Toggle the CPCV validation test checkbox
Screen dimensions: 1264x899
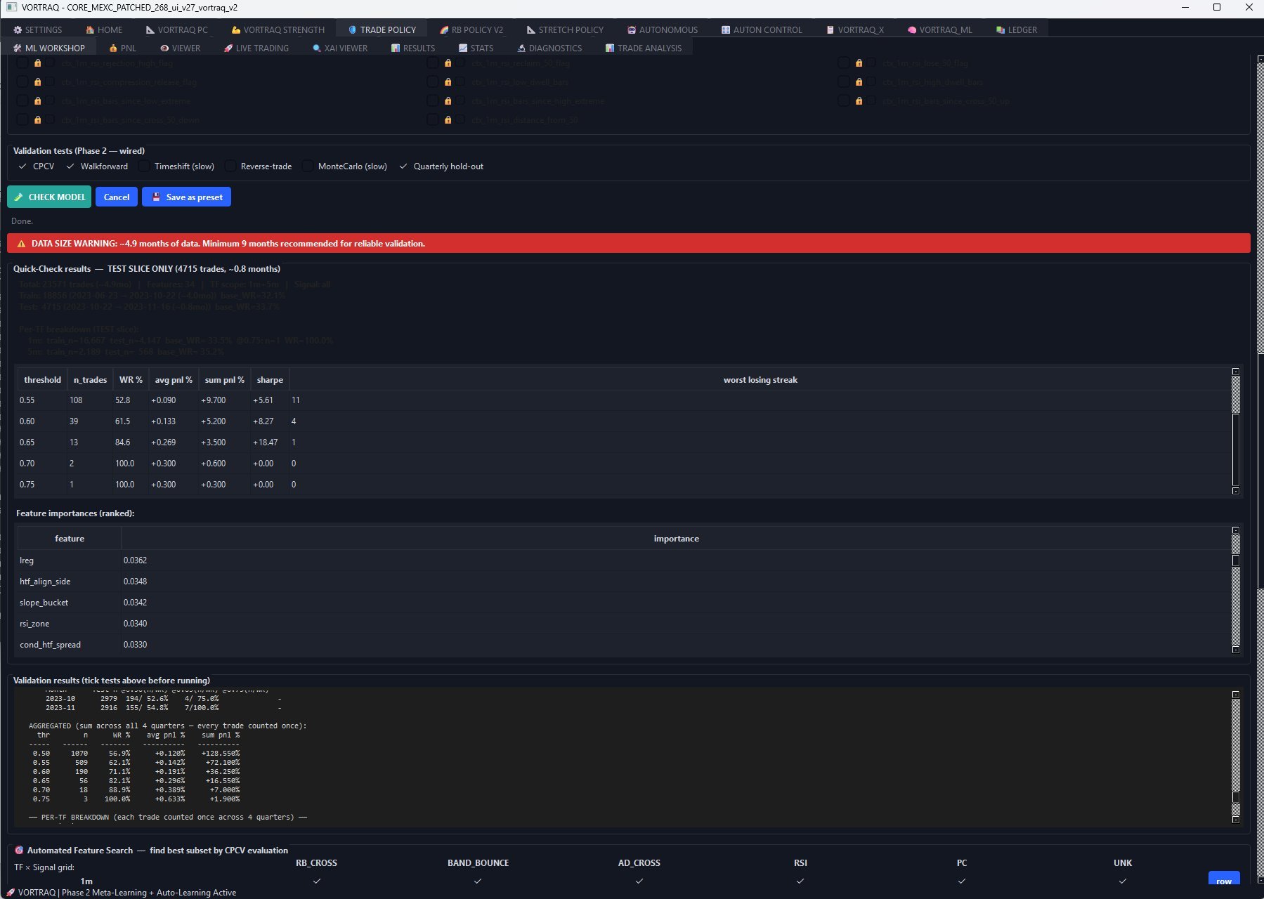(22, 166)
